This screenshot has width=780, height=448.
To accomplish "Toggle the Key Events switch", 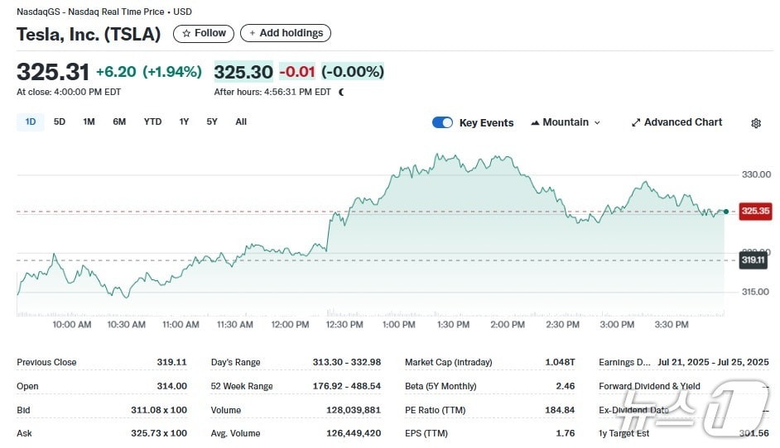I will pos(442,122).
